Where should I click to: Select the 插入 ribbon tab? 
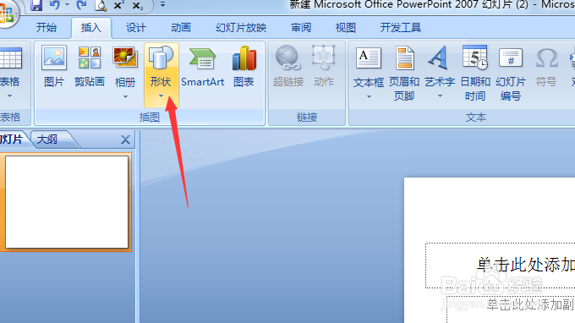pyautogui.click(x=91, y=28)
